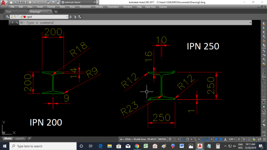Viewport: 267px width, 150px height.
Task: Open snap settings dropdown arrow beside grid icons
Action: [x=179, y=139]
